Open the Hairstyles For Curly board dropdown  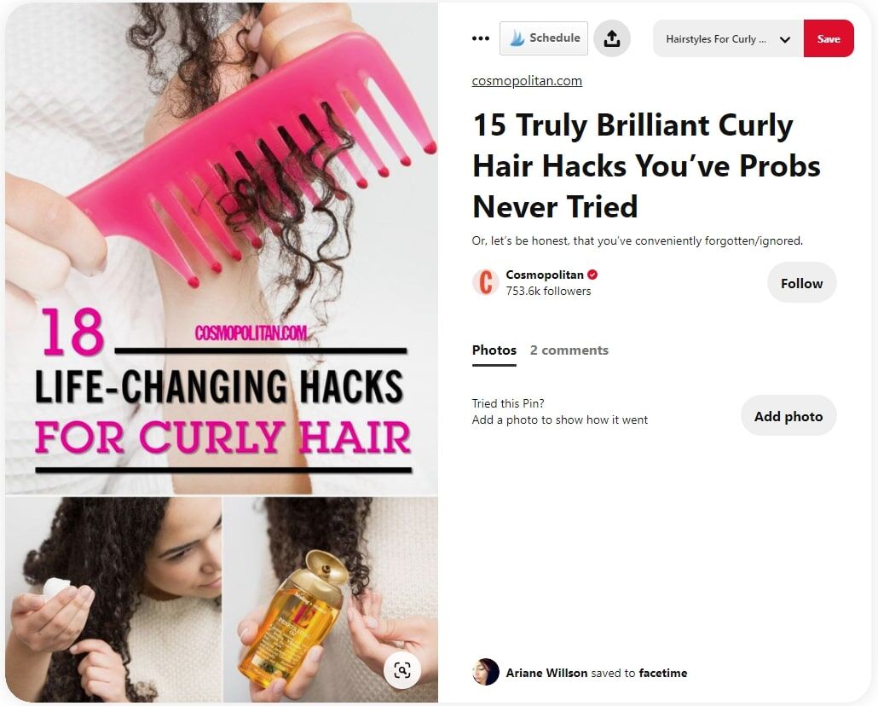click(728, 38)
